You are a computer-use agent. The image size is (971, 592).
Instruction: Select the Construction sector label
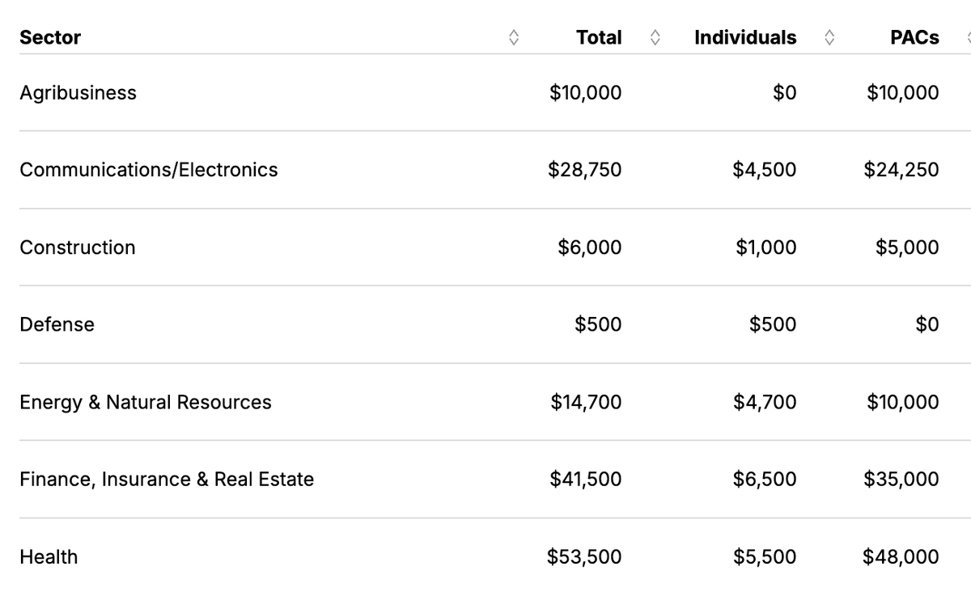[77, 247]
